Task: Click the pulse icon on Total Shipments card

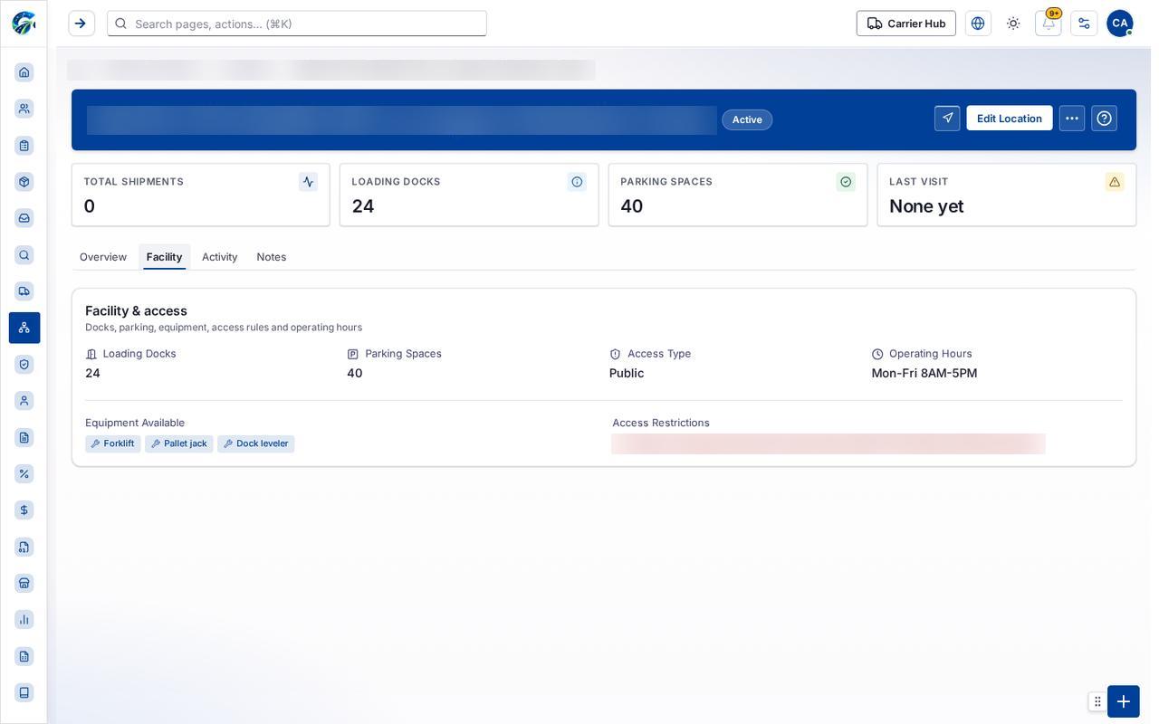Action: [x=308, y=182]
